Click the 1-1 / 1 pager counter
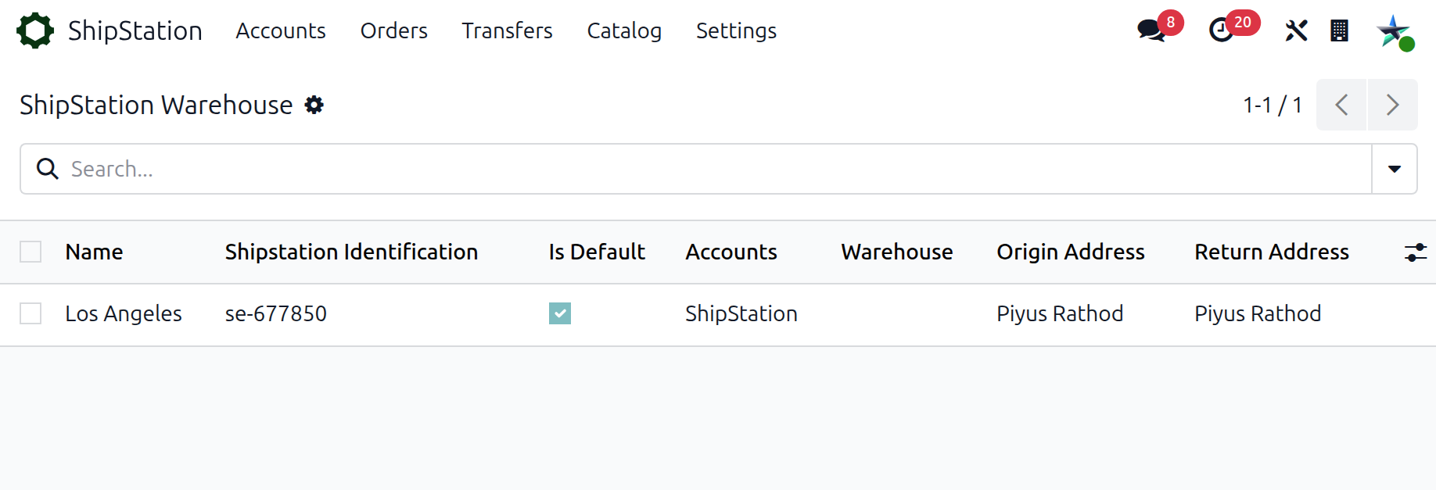The height and width of the screenshot is (490, 1436). coord(1273,105)
